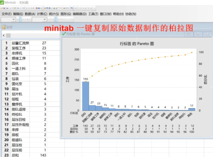Open the 统计(S) menu
The width and height of the screenshot is (213, 157).
pos(53,14)
